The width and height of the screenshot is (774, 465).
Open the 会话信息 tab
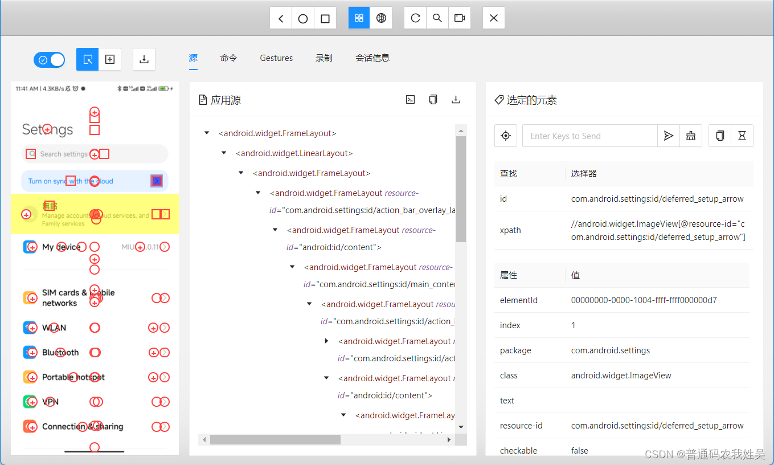point(372,58)
